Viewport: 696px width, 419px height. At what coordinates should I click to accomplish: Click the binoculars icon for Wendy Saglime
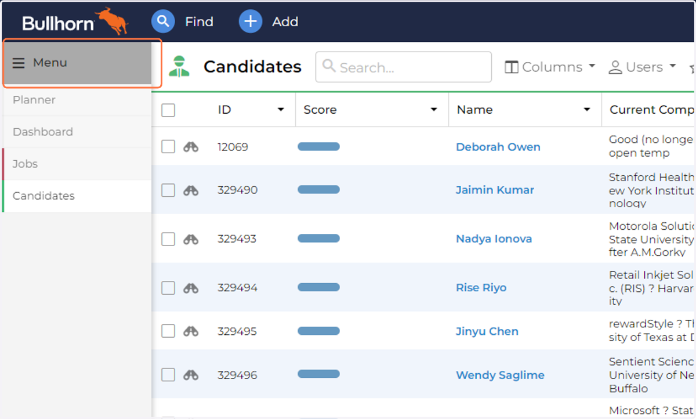click(191, 375)
